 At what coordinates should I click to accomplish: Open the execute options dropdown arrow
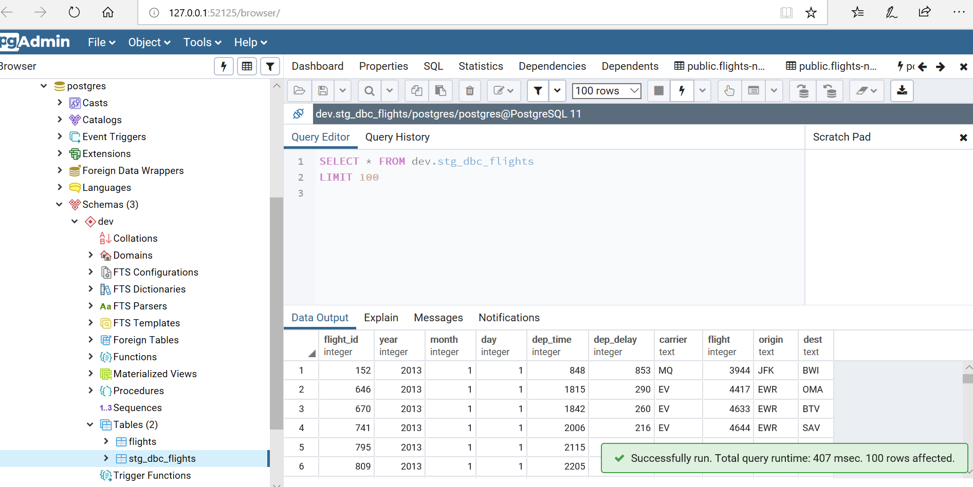pyautogui.click(x=702, y=91)
